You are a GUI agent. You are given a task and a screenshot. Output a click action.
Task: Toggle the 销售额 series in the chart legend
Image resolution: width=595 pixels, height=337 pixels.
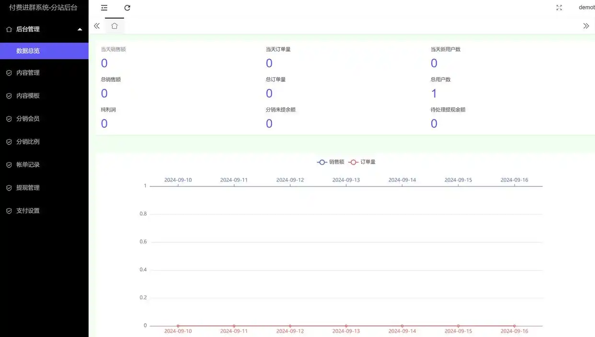coord(331,162)
